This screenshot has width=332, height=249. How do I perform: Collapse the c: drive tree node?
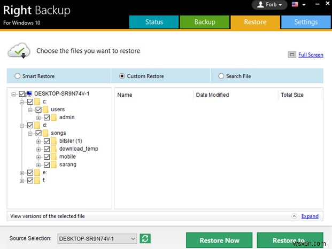click(x=22, y=102)
